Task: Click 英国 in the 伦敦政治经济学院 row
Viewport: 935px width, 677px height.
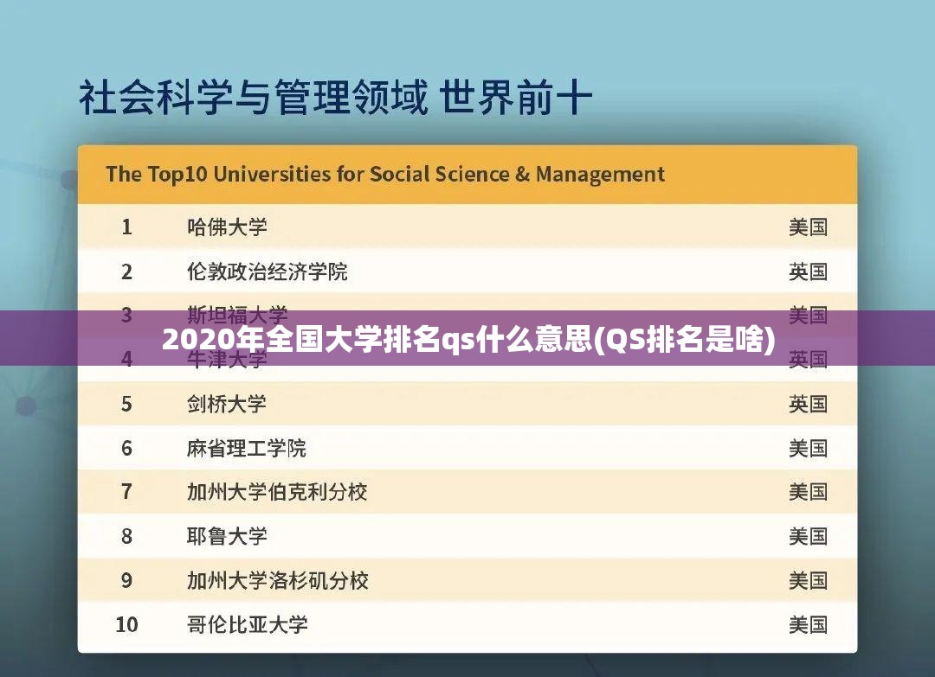Action: [808, 271]
